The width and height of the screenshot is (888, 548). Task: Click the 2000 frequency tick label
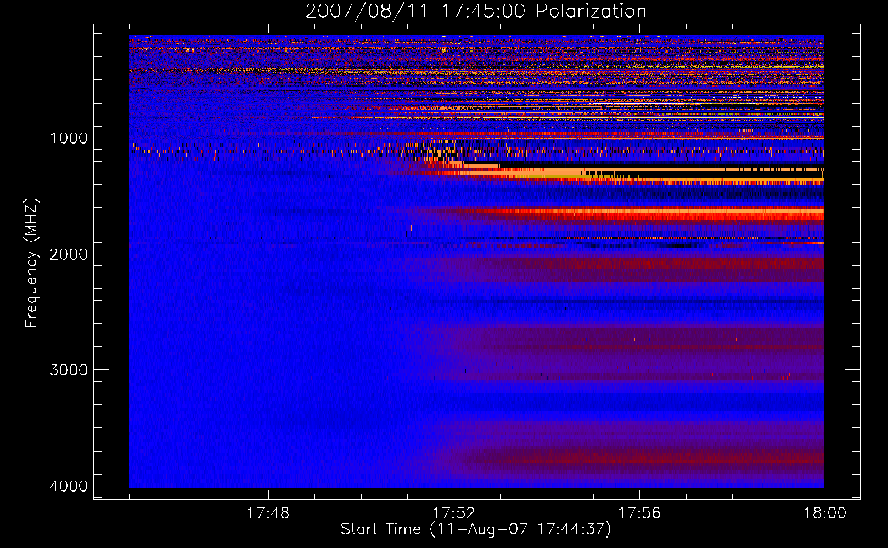(69, 254)
